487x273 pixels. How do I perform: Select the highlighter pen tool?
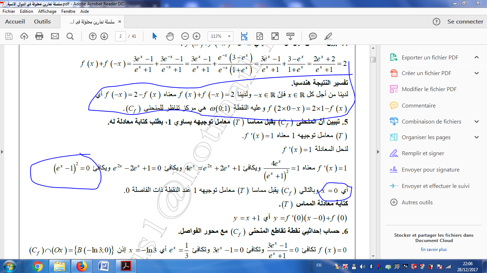[328, 36]
